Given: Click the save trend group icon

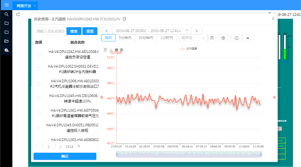Looking at the screenshot, I should 212,38.
